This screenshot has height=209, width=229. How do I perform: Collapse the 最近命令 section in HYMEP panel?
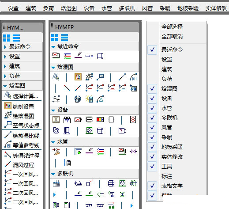point(53,47)
